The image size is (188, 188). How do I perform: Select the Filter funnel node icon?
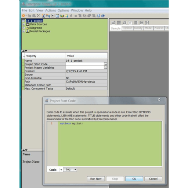point(130,23)
